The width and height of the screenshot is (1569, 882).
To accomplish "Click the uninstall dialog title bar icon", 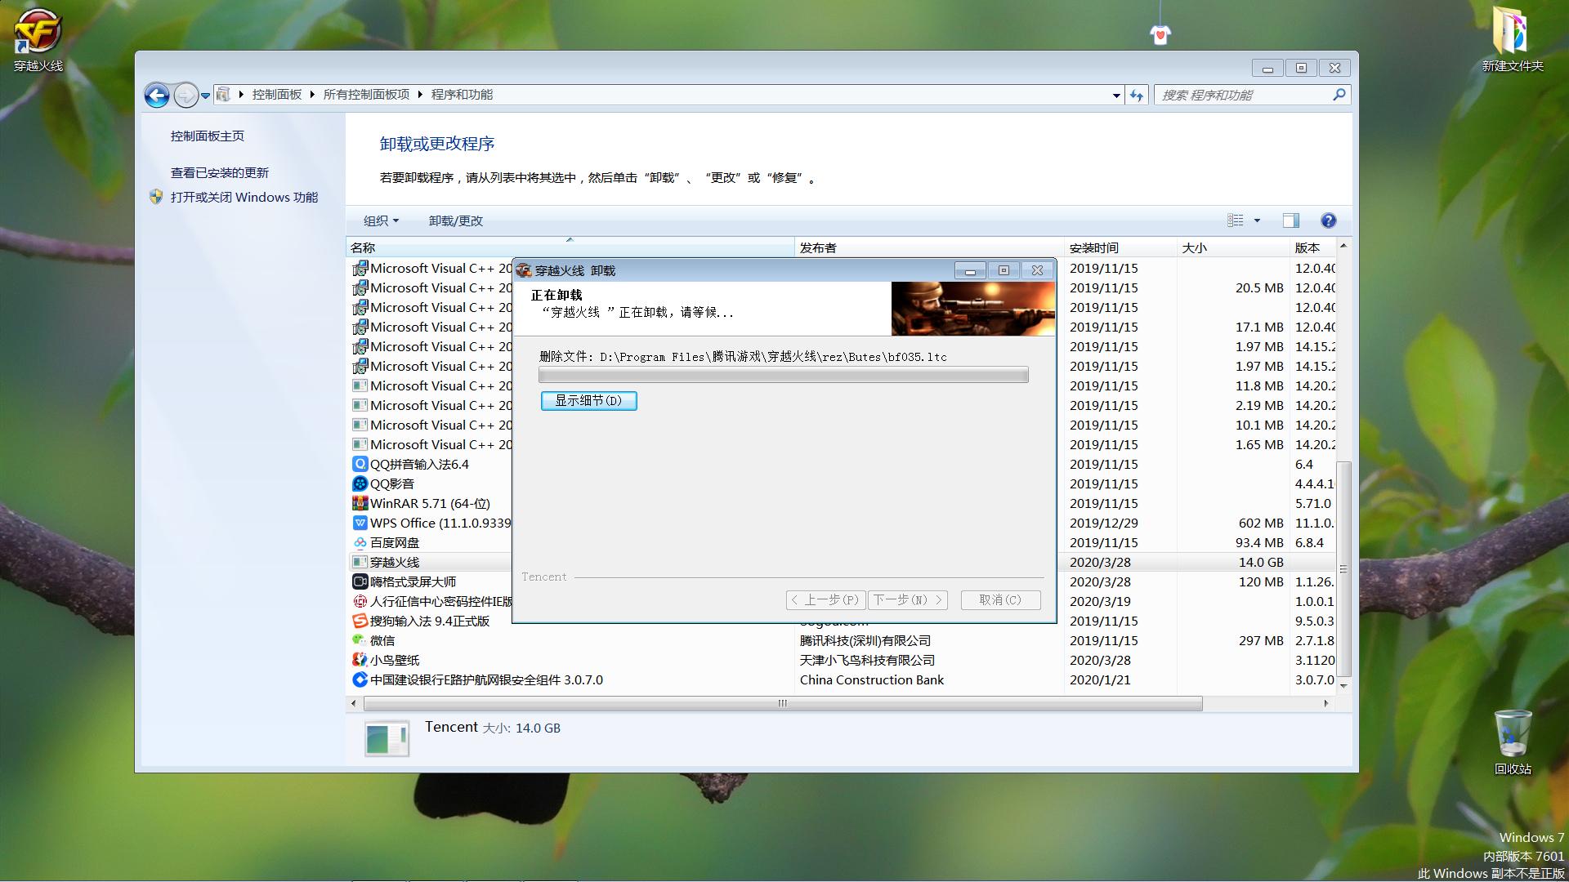I will (524, 270).
